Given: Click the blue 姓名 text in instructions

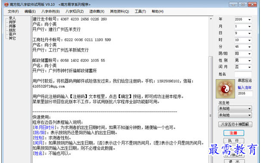Looking at the screenshot, I should tap(38, 153).
